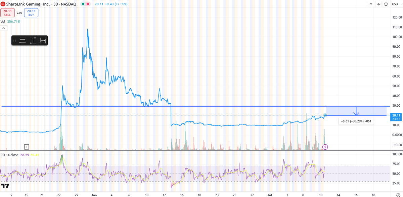This screenshot has height=197, width=403.
Task: Click the 30.00 price axis label
Action: pyautogui.click(x=397, y=105)
